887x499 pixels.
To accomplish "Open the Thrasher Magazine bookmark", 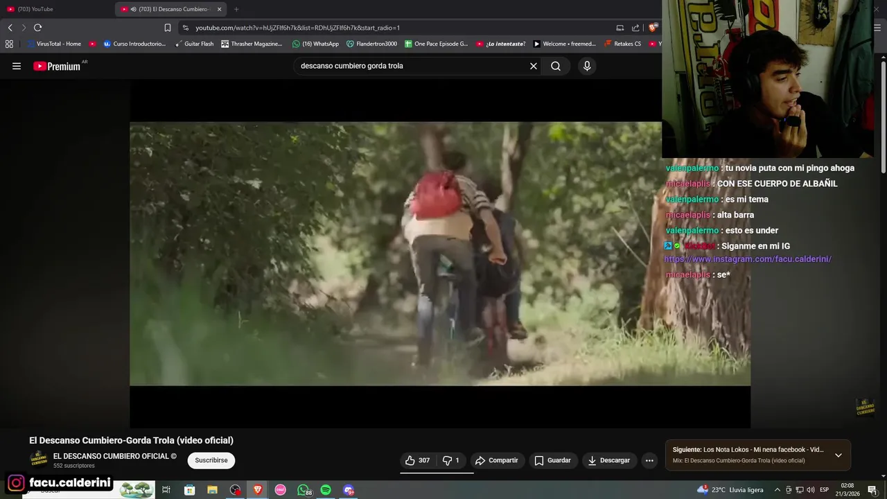I will tap(252, 44).
